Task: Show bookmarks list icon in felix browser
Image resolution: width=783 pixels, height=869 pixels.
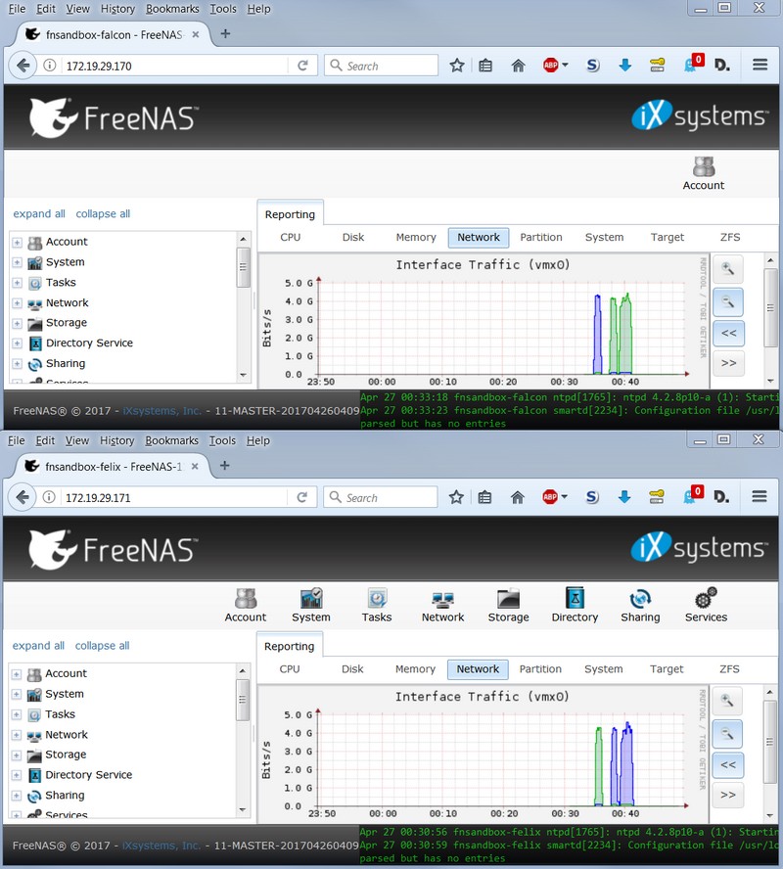Action: (x=484, y=497)
